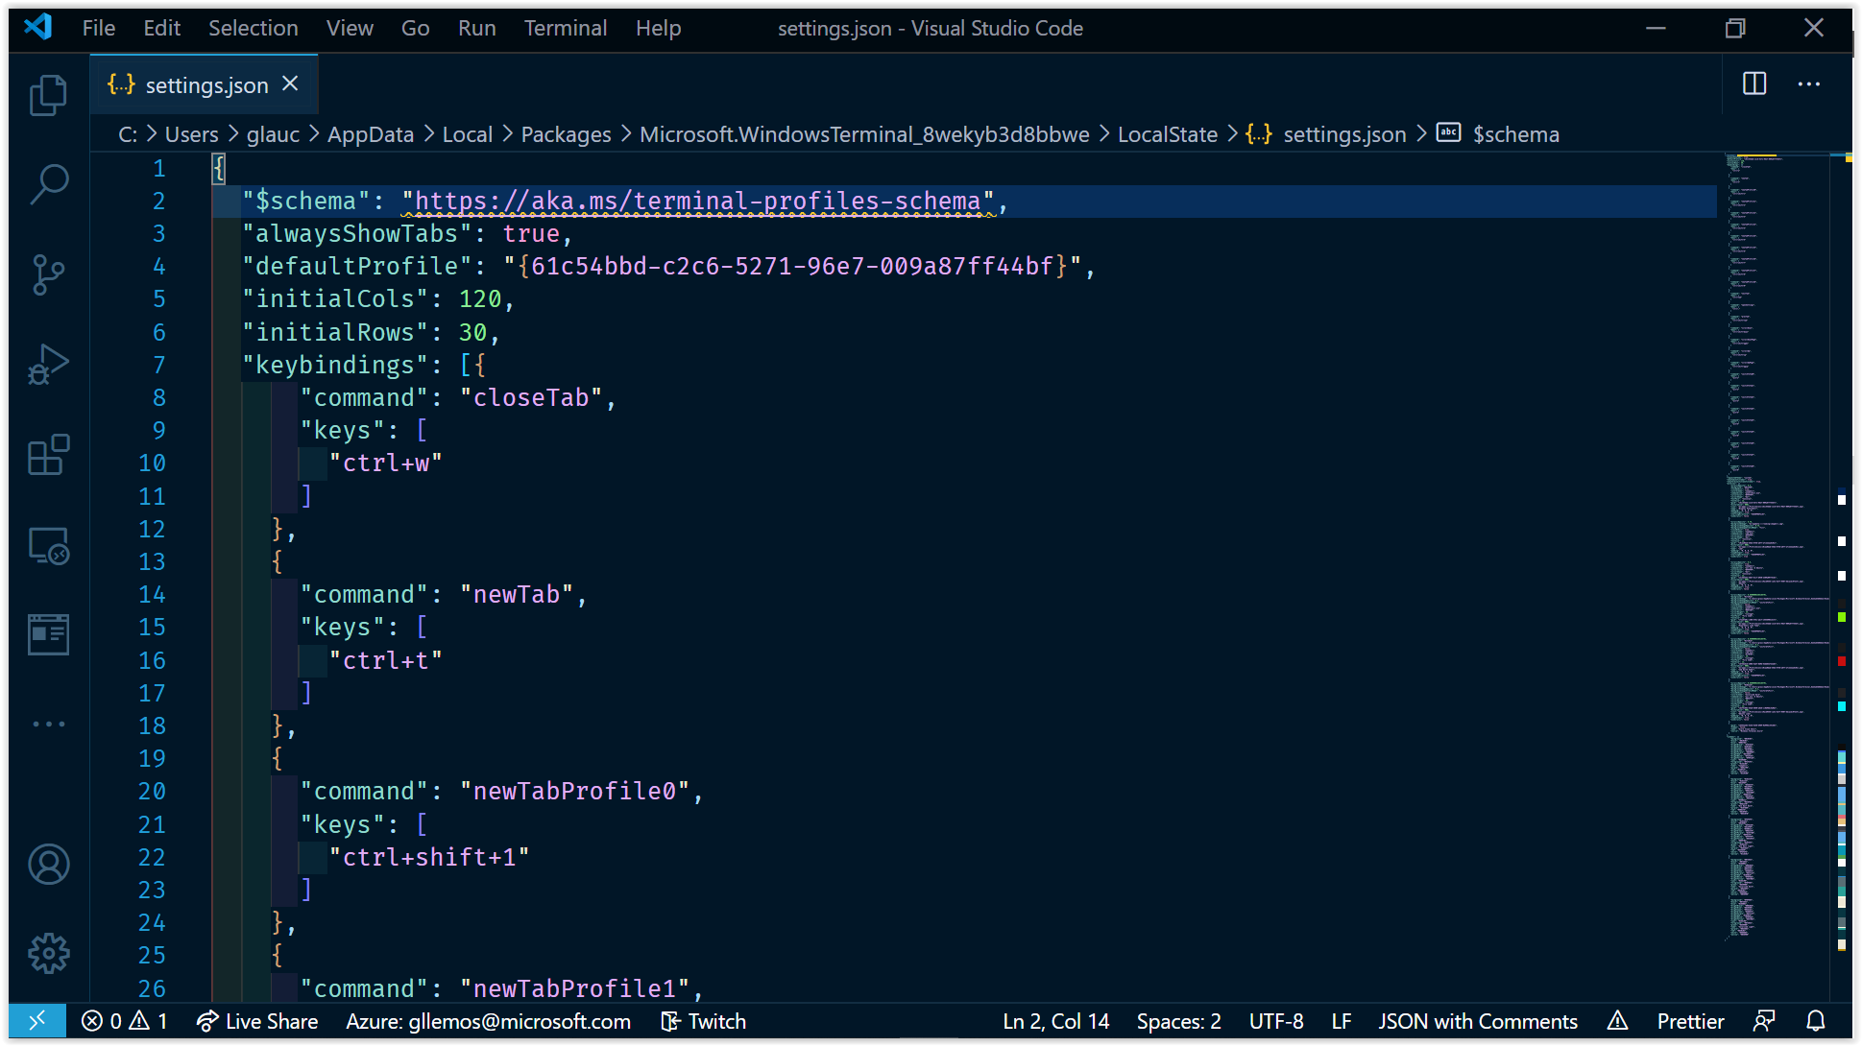Open the Run menu
Image resolution: width=1862 pixels, height=1046 pixels.
(x=476, y=28)
